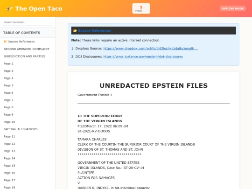Screen dimensions: 252x189
Task: Click the ST-2021-RV-OOOOS text
Action: click(94, 131)
